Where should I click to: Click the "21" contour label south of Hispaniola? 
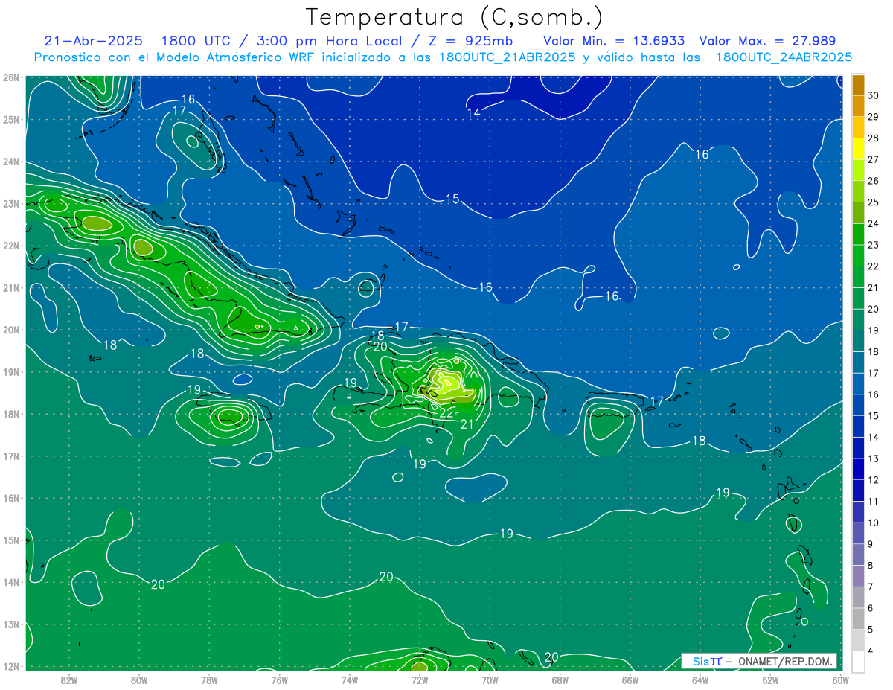(467, 424)
